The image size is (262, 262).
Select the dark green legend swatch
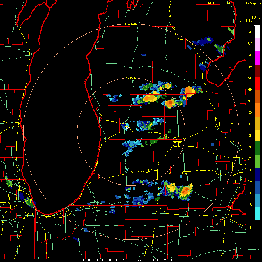tap(257, 148)
